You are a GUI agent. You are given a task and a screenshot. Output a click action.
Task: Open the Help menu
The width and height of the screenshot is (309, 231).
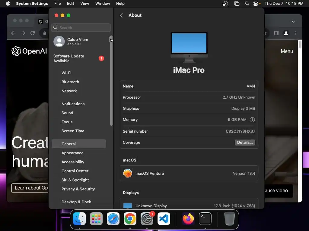tap(120, 4)
